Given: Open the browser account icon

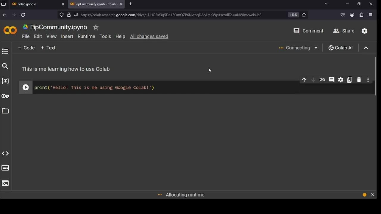Looking at the screenshot, I should (x=352, y=15).
